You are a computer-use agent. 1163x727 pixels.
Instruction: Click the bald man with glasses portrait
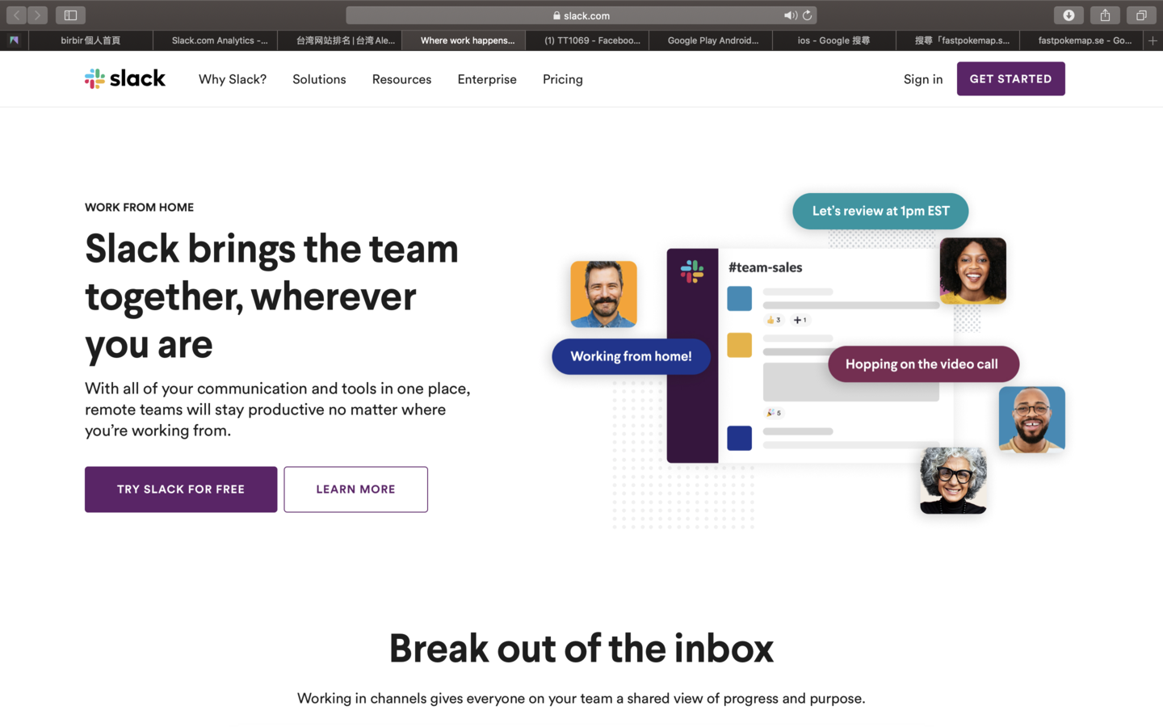(x=1031, y=419)
